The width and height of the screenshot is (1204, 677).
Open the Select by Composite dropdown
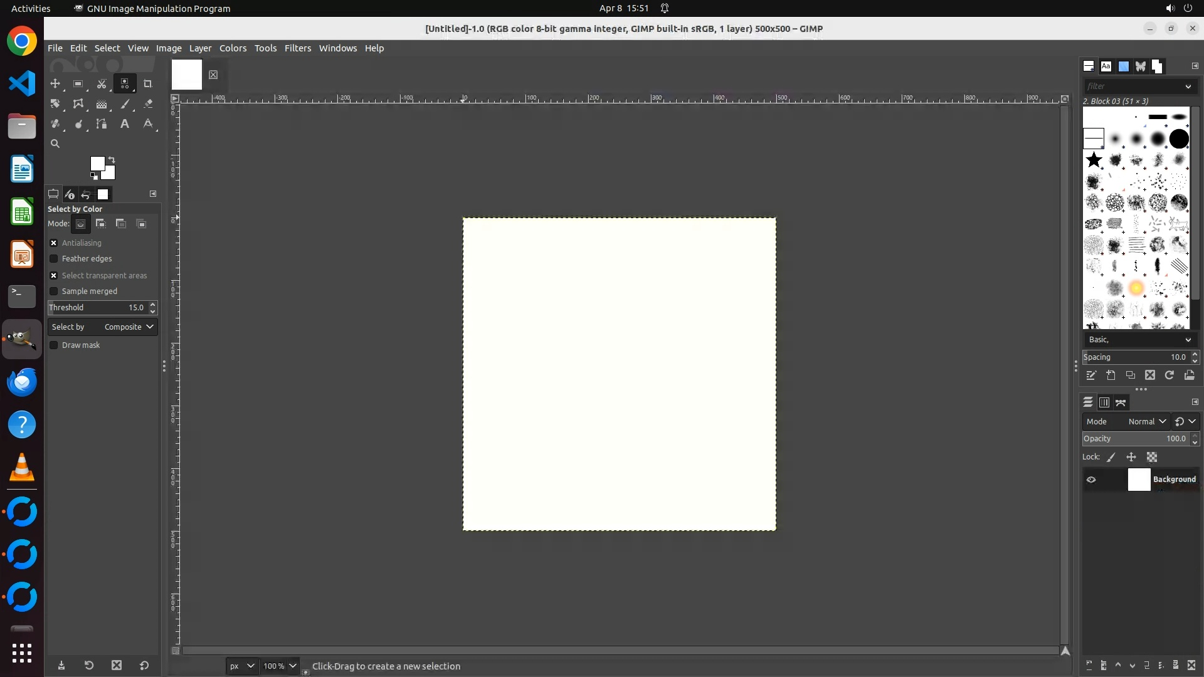tap(103, 327)
